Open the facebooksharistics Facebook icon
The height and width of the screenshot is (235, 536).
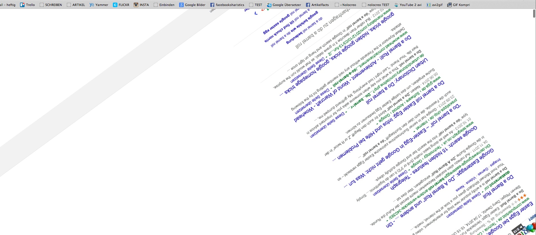tap(212, 5)
